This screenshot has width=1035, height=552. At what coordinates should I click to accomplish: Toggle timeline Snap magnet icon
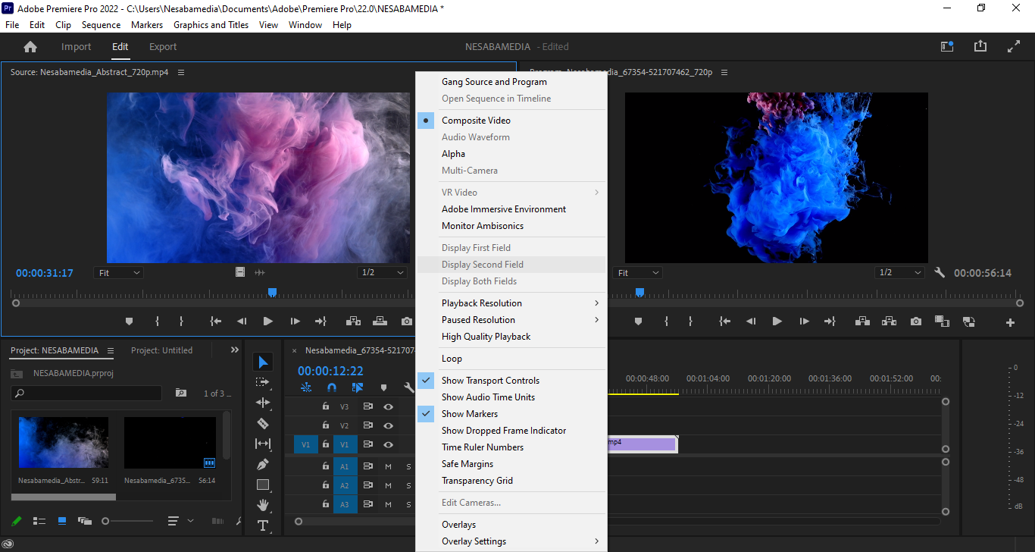pyautogui.click(x=331, y=387)
